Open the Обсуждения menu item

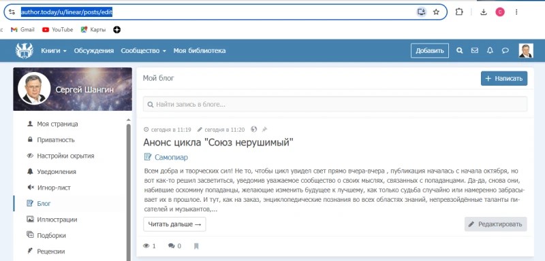pyautogui.click(x=94, y=50)
